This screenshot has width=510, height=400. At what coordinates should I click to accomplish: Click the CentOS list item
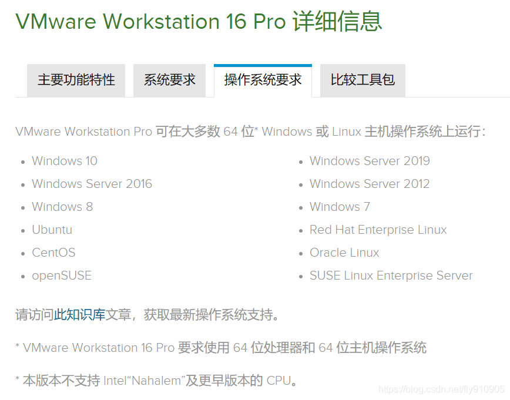click(x=53, y=253)
